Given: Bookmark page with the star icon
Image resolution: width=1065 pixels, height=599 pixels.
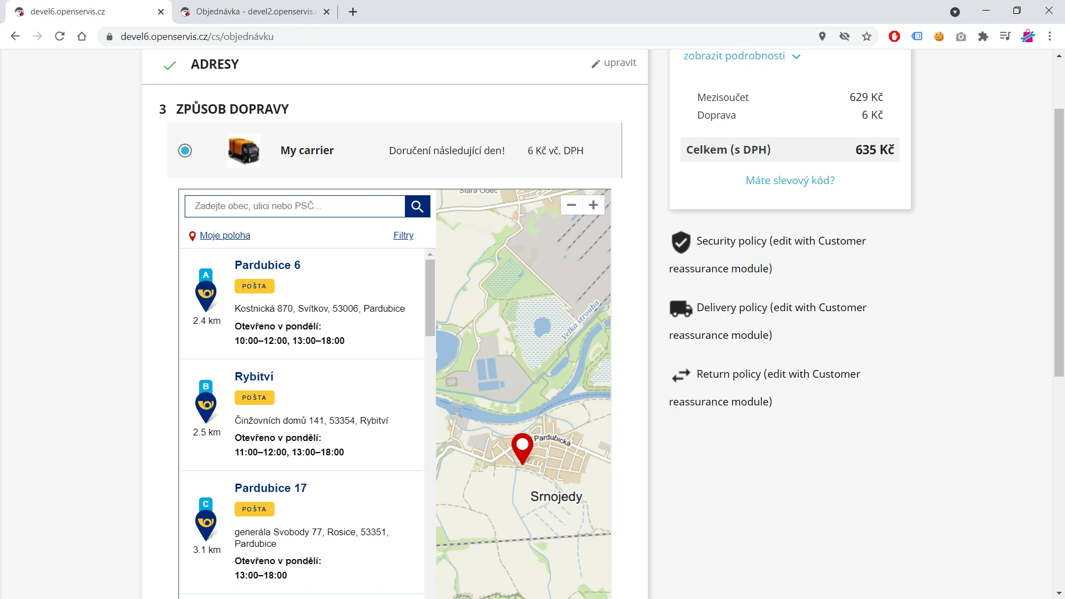Looking at the screenshot, I should 866,37.
